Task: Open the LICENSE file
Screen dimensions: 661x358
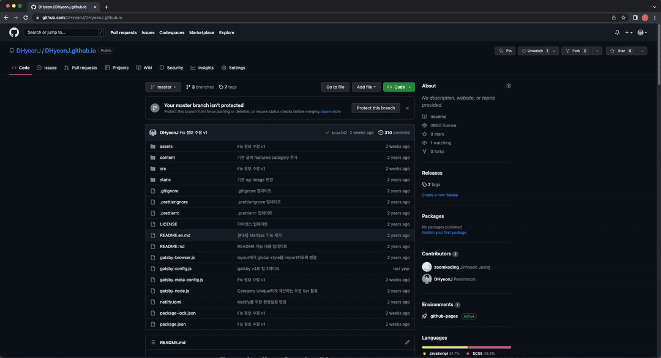Action: pos(169,224)
